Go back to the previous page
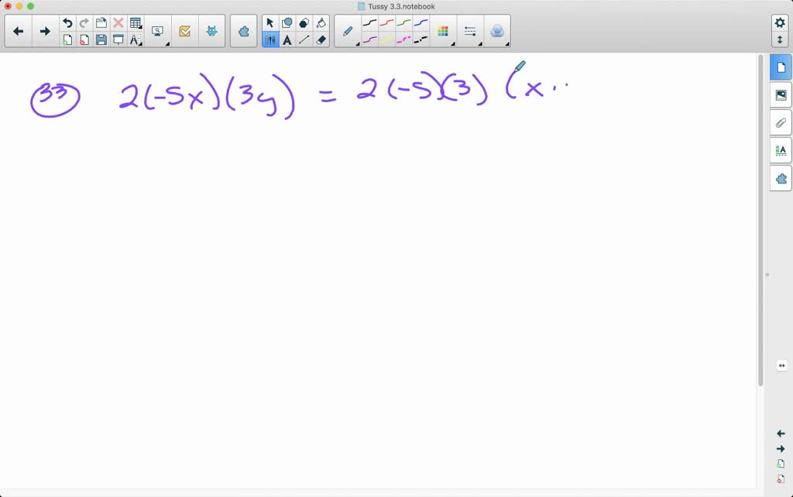 (x=18, y=31)
